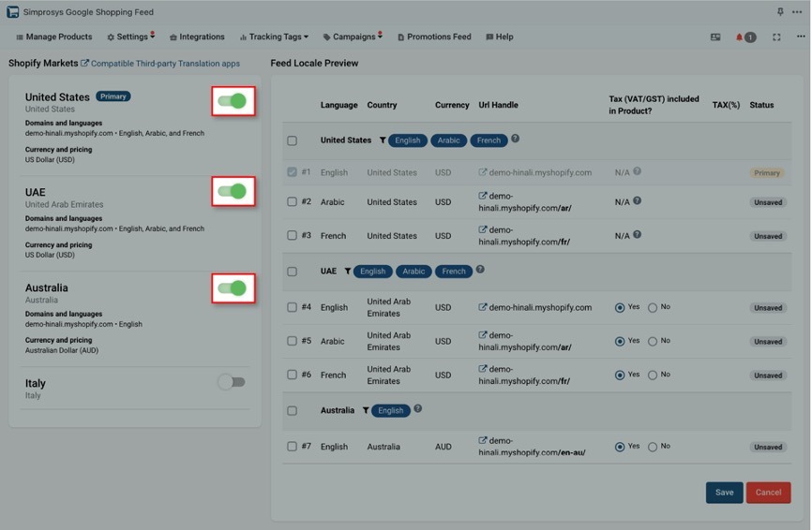Click the English tag in UAE group
The image size is (812, 530).
373,271
